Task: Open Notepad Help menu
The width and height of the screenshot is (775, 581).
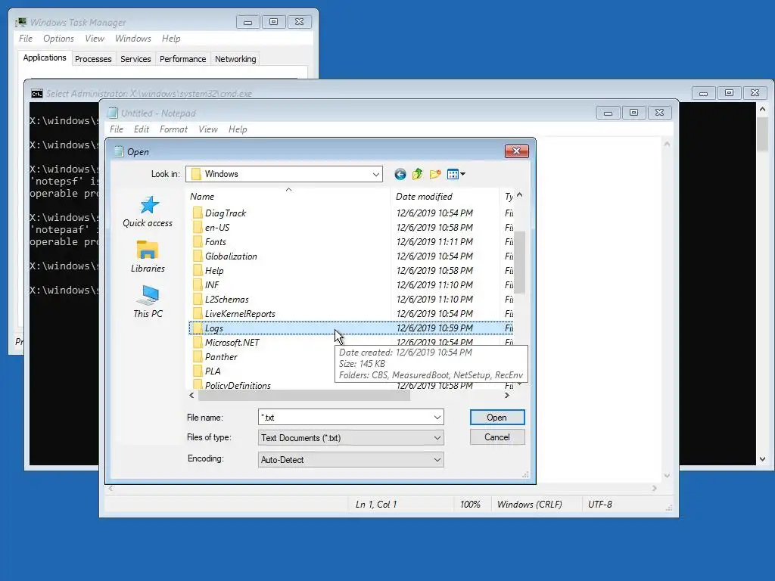Action: point(238,129)
